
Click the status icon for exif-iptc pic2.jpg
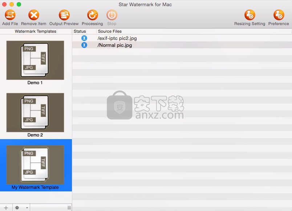(84, 38)
